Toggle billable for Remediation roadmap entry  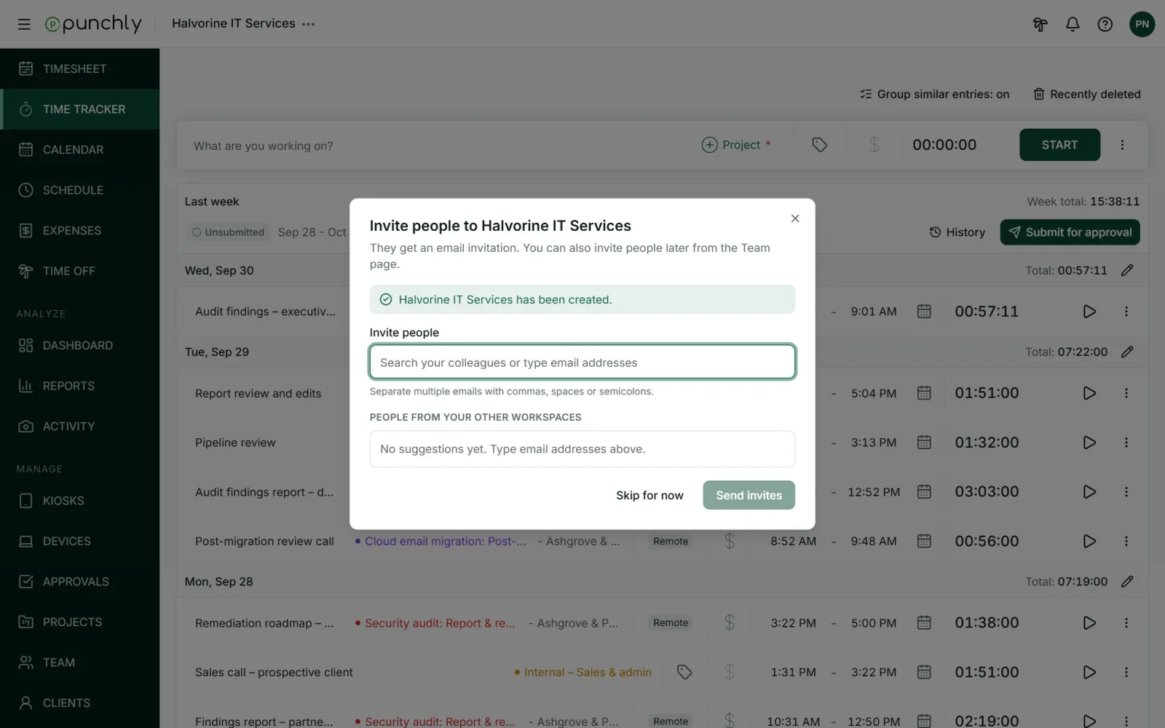point(730,622)
